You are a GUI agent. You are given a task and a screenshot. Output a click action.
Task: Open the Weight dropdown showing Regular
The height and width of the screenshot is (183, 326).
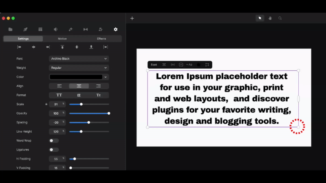click(x=79, y=68)
